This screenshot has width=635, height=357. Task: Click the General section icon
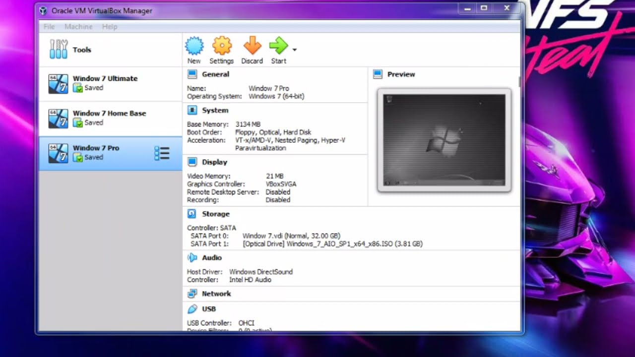click(192, 74)
